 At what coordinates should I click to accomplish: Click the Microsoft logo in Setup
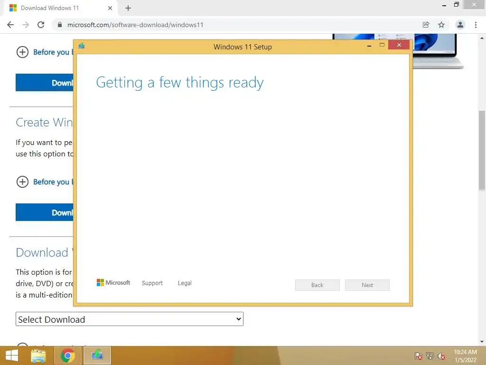click(x=113, y=282)
